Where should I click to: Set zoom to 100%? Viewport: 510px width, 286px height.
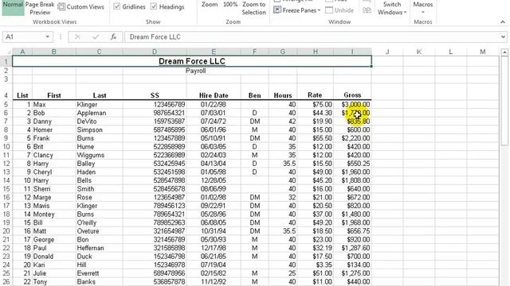pyautogui.click(x=230, y=5)
